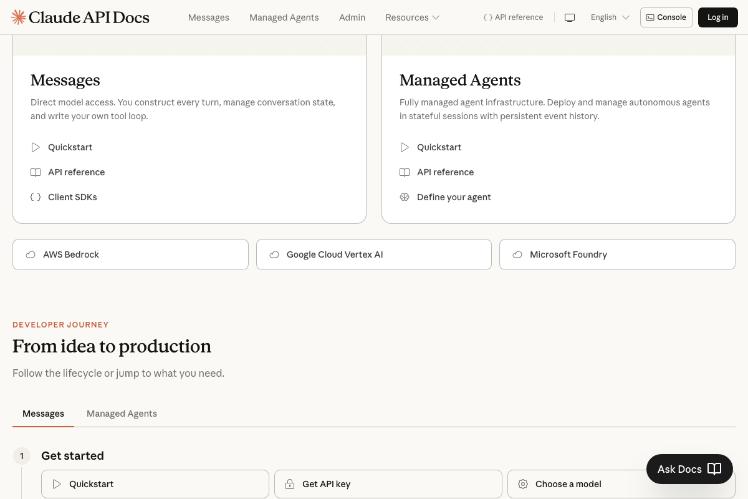This screenshot has height=499, width=748.
Task: Switch to Managed Agents journey tab
Action: [x=122, y=414]
